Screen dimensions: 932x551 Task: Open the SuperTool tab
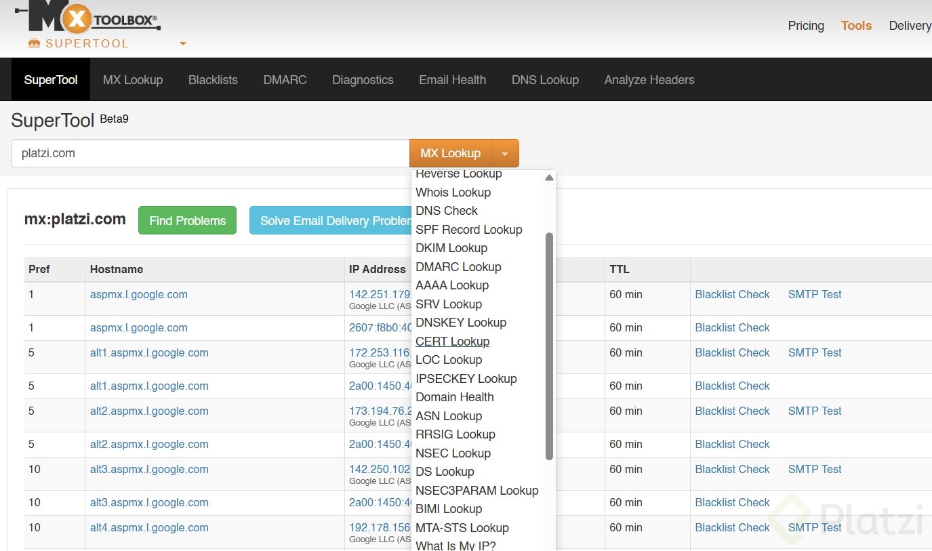point(51,80)
